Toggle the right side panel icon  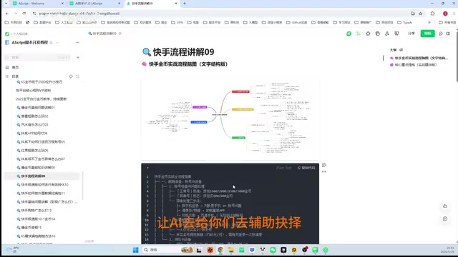pyautogui.click(x=448, y=34)
